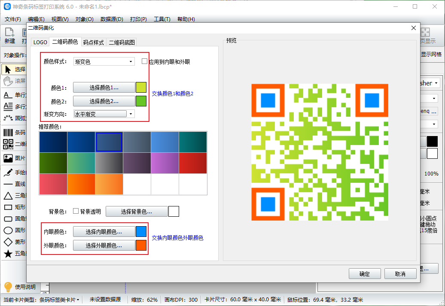Click the 交换内眼颜色外眼颜色 link
The width and height of the screenshot is (445, 306).
[x=177, y=238]
